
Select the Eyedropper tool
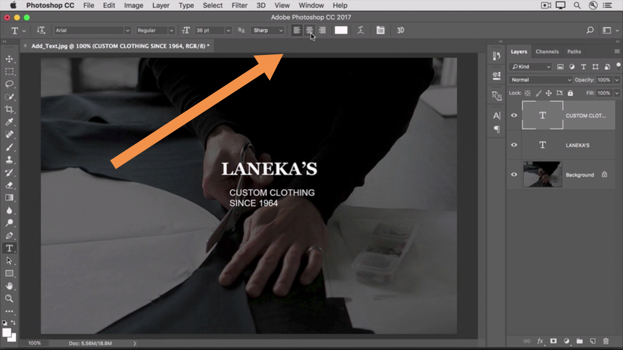pyautogui.click(x=9, y=122)
